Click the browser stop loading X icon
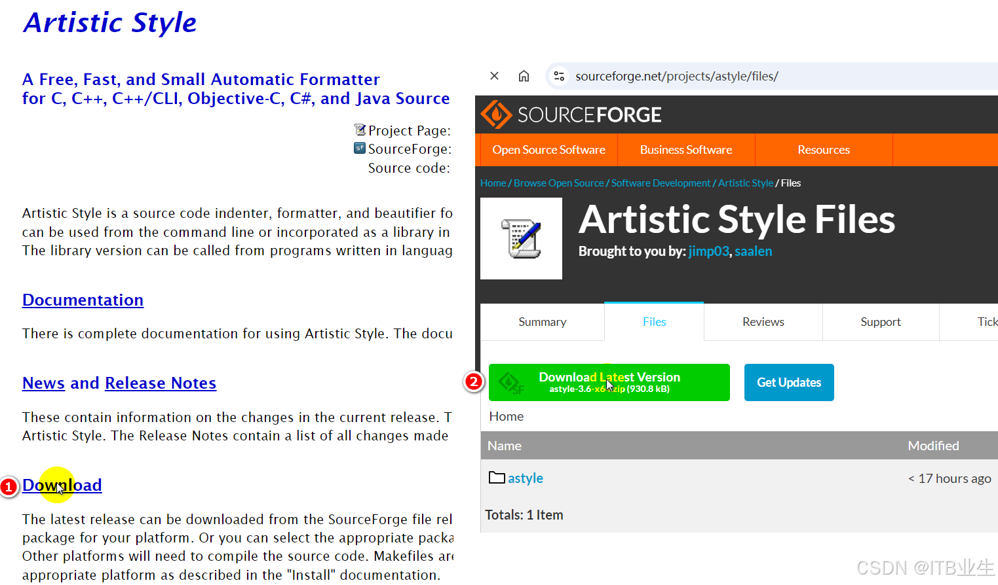 point(495,76)
